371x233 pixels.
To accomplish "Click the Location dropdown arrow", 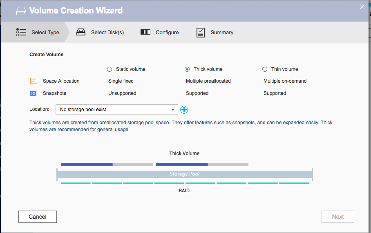I will click(x=173, y=110).
